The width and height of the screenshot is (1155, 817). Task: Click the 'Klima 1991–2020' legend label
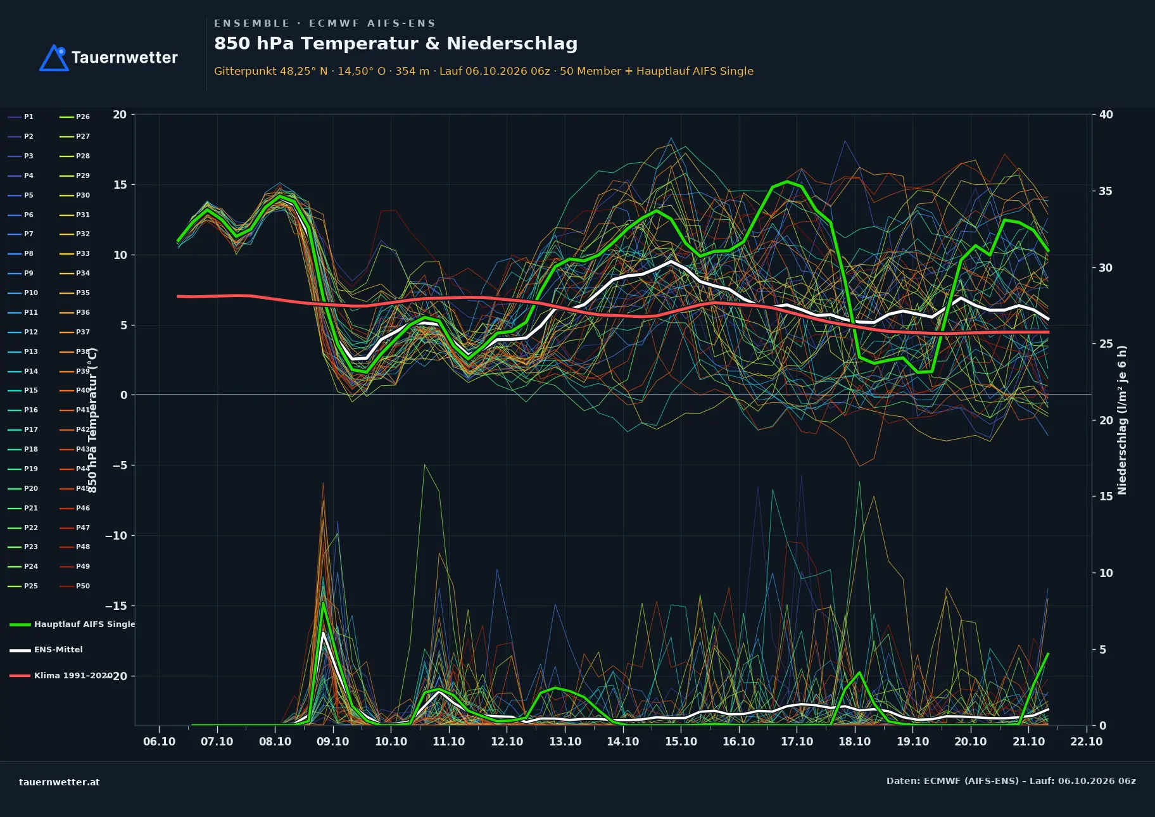tap(73, 675)
